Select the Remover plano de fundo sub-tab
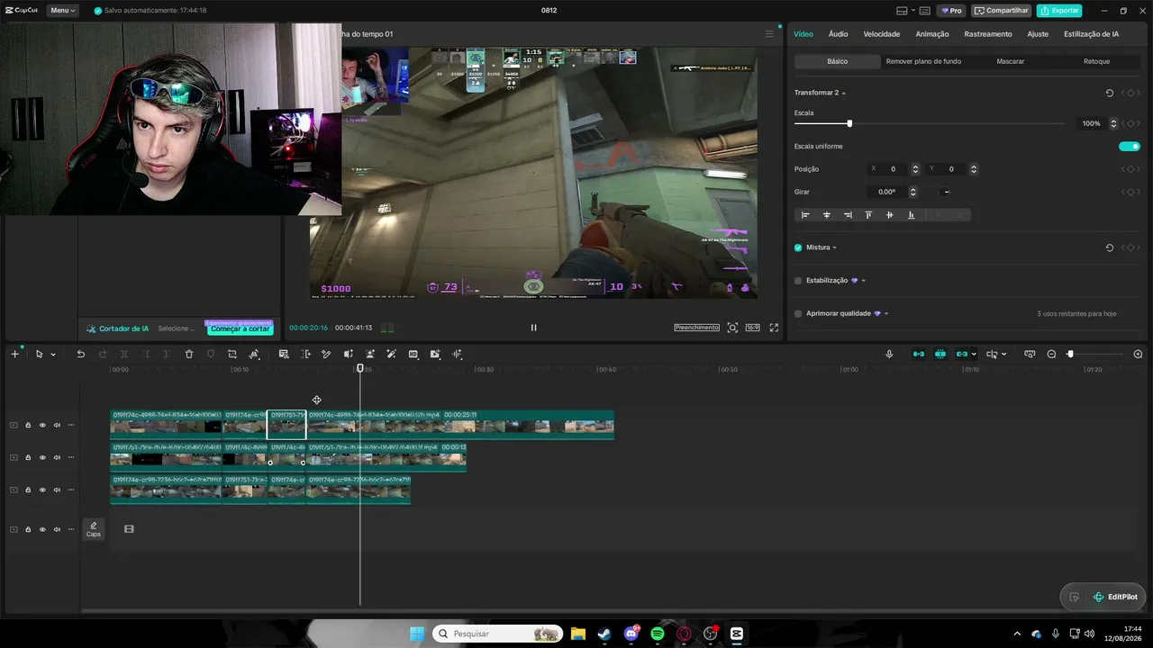This screenshot has height=648, width=1153. tap(923, 61)
